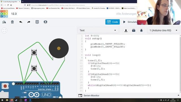Screen dimensions: 181x102
Task: Close the Code editor panel
Action: click(113, 22)
